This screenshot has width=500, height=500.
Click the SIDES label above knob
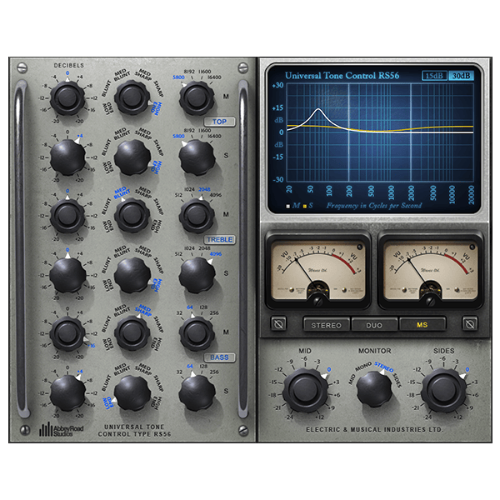point(443,351)
